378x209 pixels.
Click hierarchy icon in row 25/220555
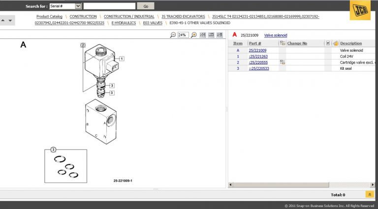tap(283, 62)
